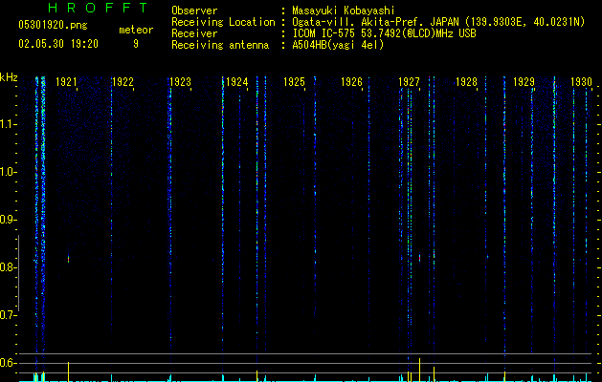The height and width of the screenshot is (382, 602).
Task: Select antenna text A504HB(yagi 4el)
Action: (338, 45)
